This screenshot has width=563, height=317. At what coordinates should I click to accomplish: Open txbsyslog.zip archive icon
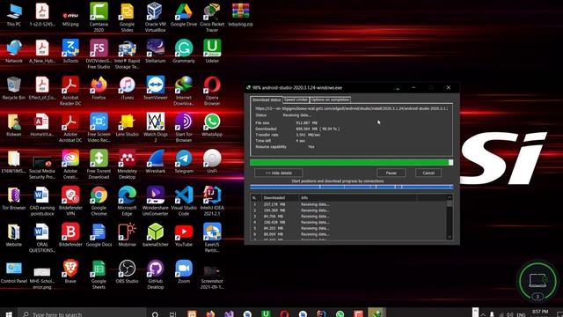[x=240, y=15]
